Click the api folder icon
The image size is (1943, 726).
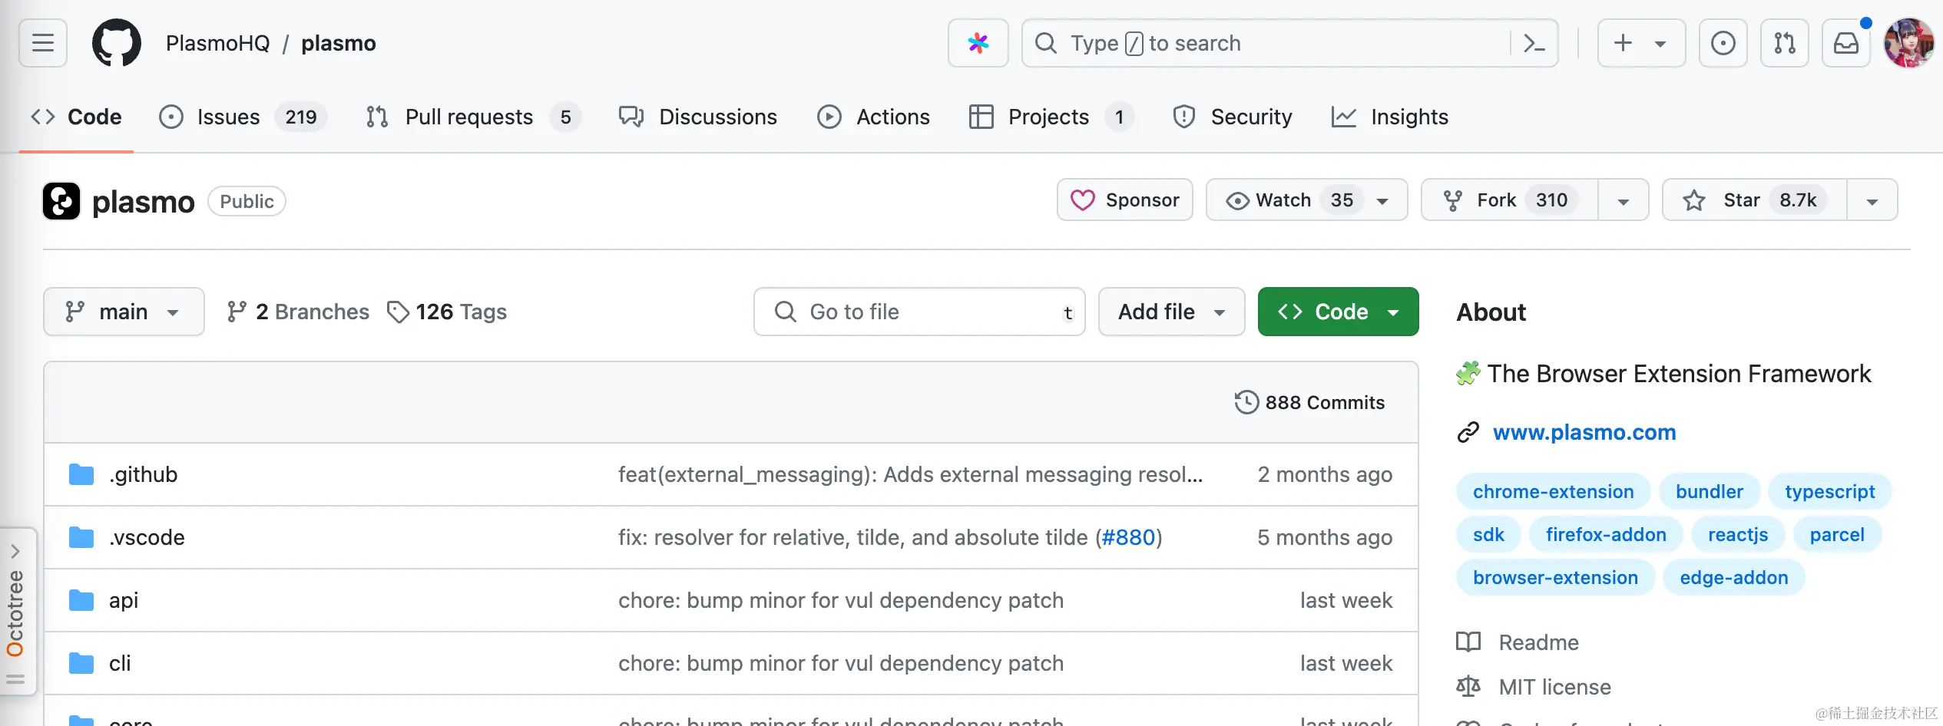click(x=81, y=600)
